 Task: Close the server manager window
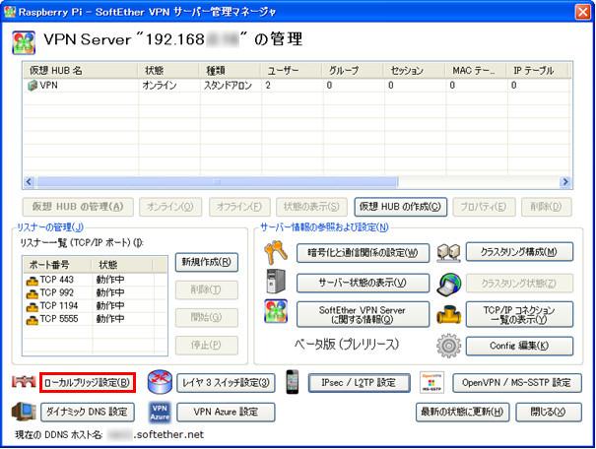583,12
